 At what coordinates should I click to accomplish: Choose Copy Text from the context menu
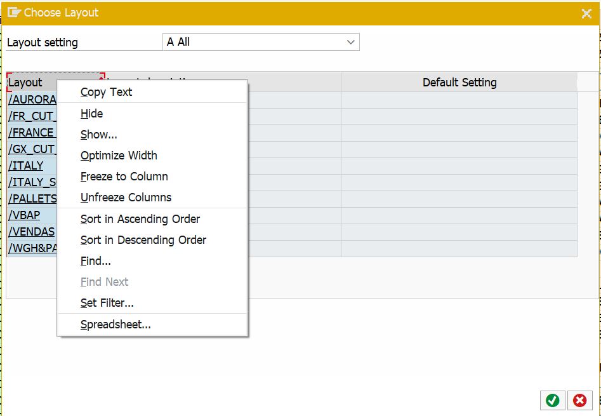[x=105, y=92]
